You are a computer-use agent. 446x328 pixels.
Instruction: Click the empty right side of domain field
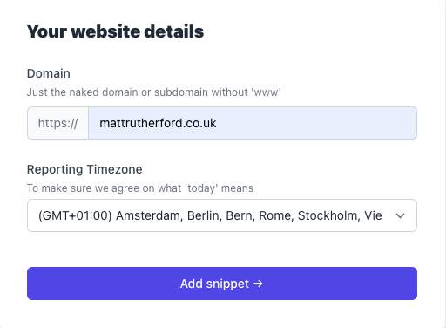click(316, 123)
